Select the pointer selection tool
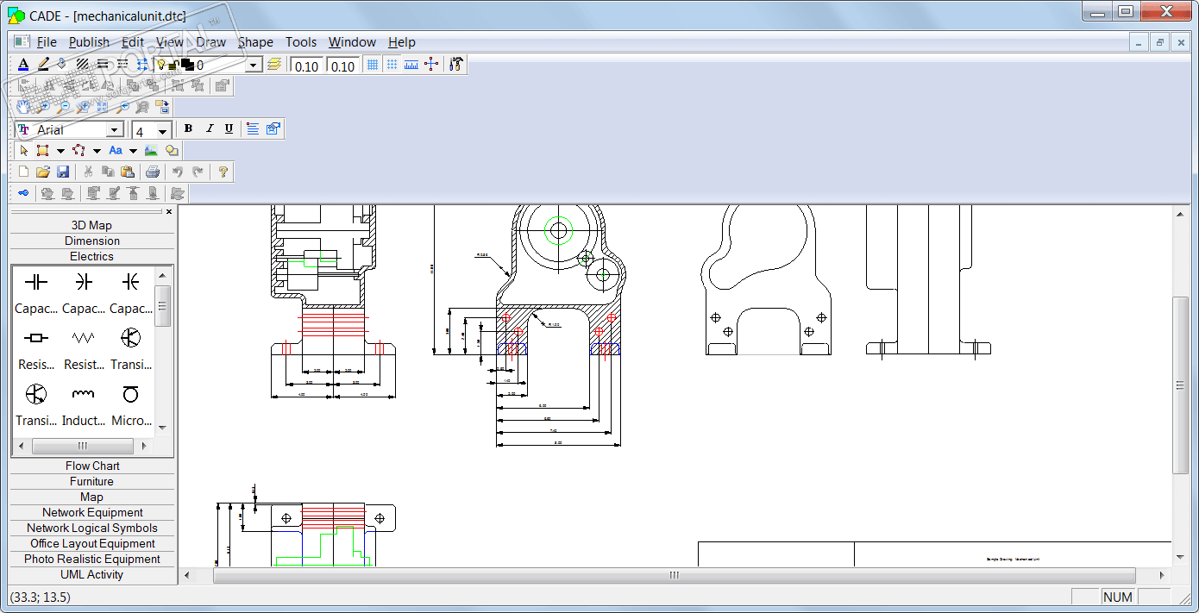Image resolution: width=1199 pixels, height=613 pixels. click(23, 150)
